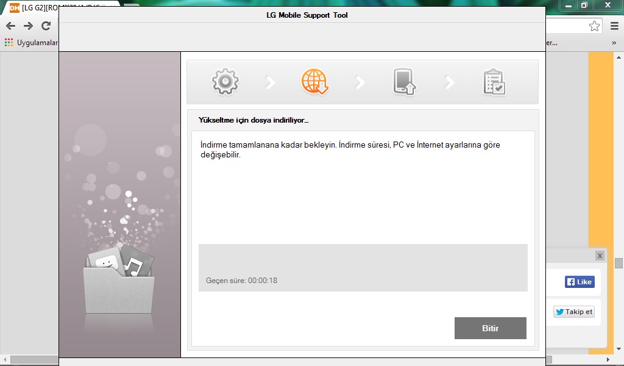This screenshot has height=366, width=624.
Task: Click the scroll up arrow in Chrome
Action: tap(619, 57)
